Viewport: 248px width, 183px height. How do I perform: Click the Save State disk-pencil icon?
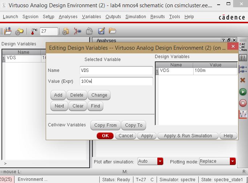pos(101,31)
